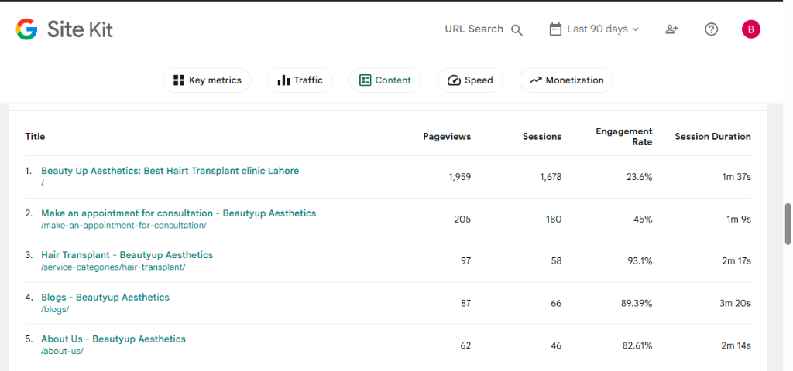Open About Us - Beautyup Aesthetics link
Screen dimensions: 793x371
point(113,339)
